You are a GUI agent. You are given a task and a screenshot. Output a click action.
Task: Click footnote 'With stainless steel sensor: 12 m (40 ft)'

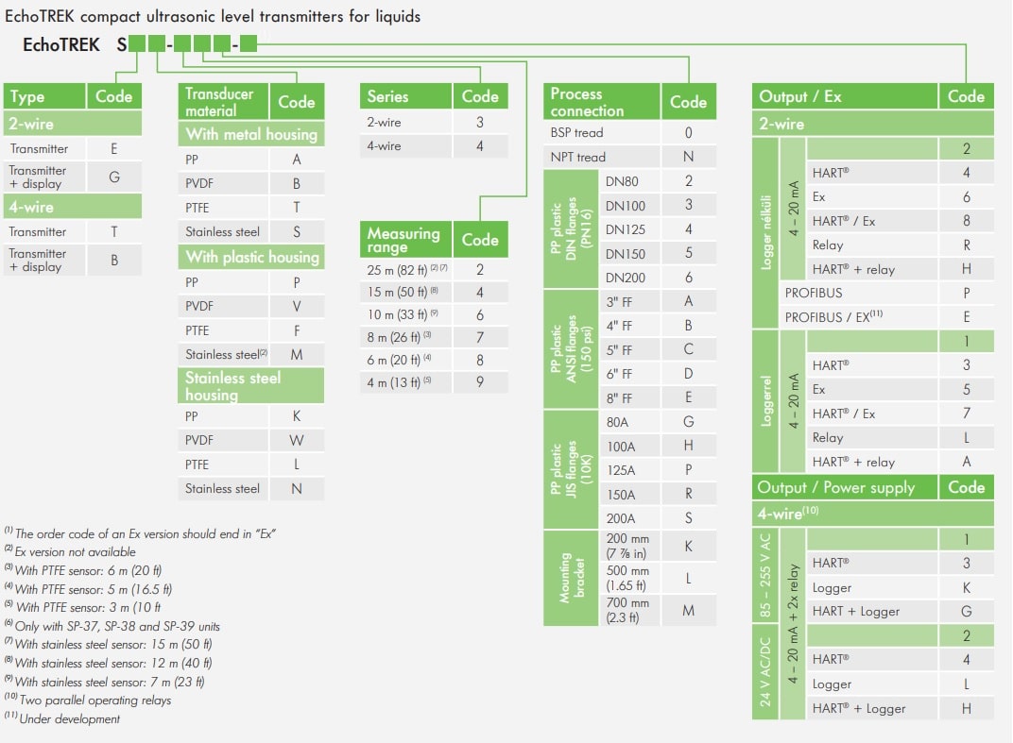109,663
